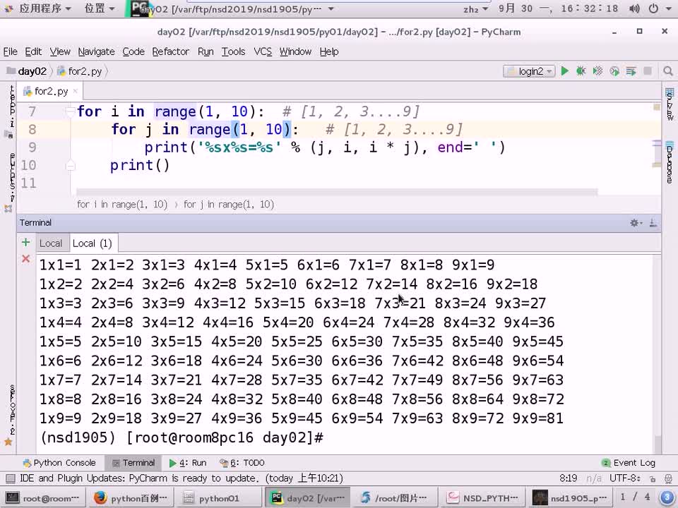The height and width of the screenshot is (508, 678).
Task: Collapse the outer for loop at line 7
Action: (x=70, y=112)
